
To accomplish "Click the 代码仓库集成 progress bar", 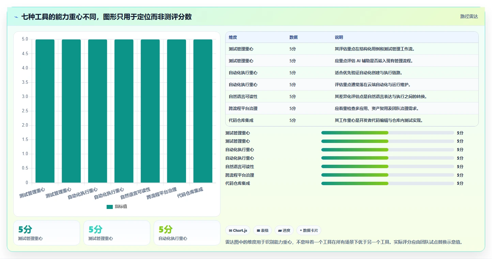I will (388, 183).
